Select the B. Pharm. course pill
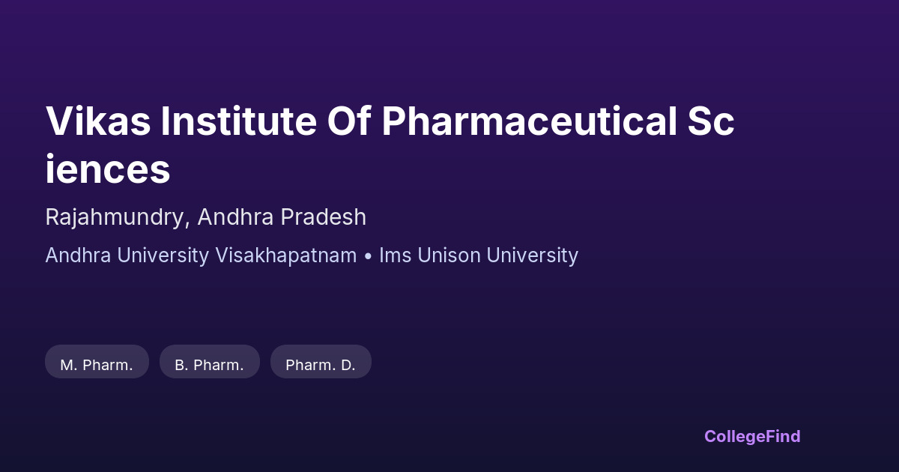This screenshot has height=472, width=899. coord(209,365)
